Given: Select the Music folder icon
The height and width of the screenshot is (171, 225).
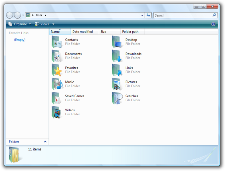Looking at the screenshot, I should [x=57, y=84].
